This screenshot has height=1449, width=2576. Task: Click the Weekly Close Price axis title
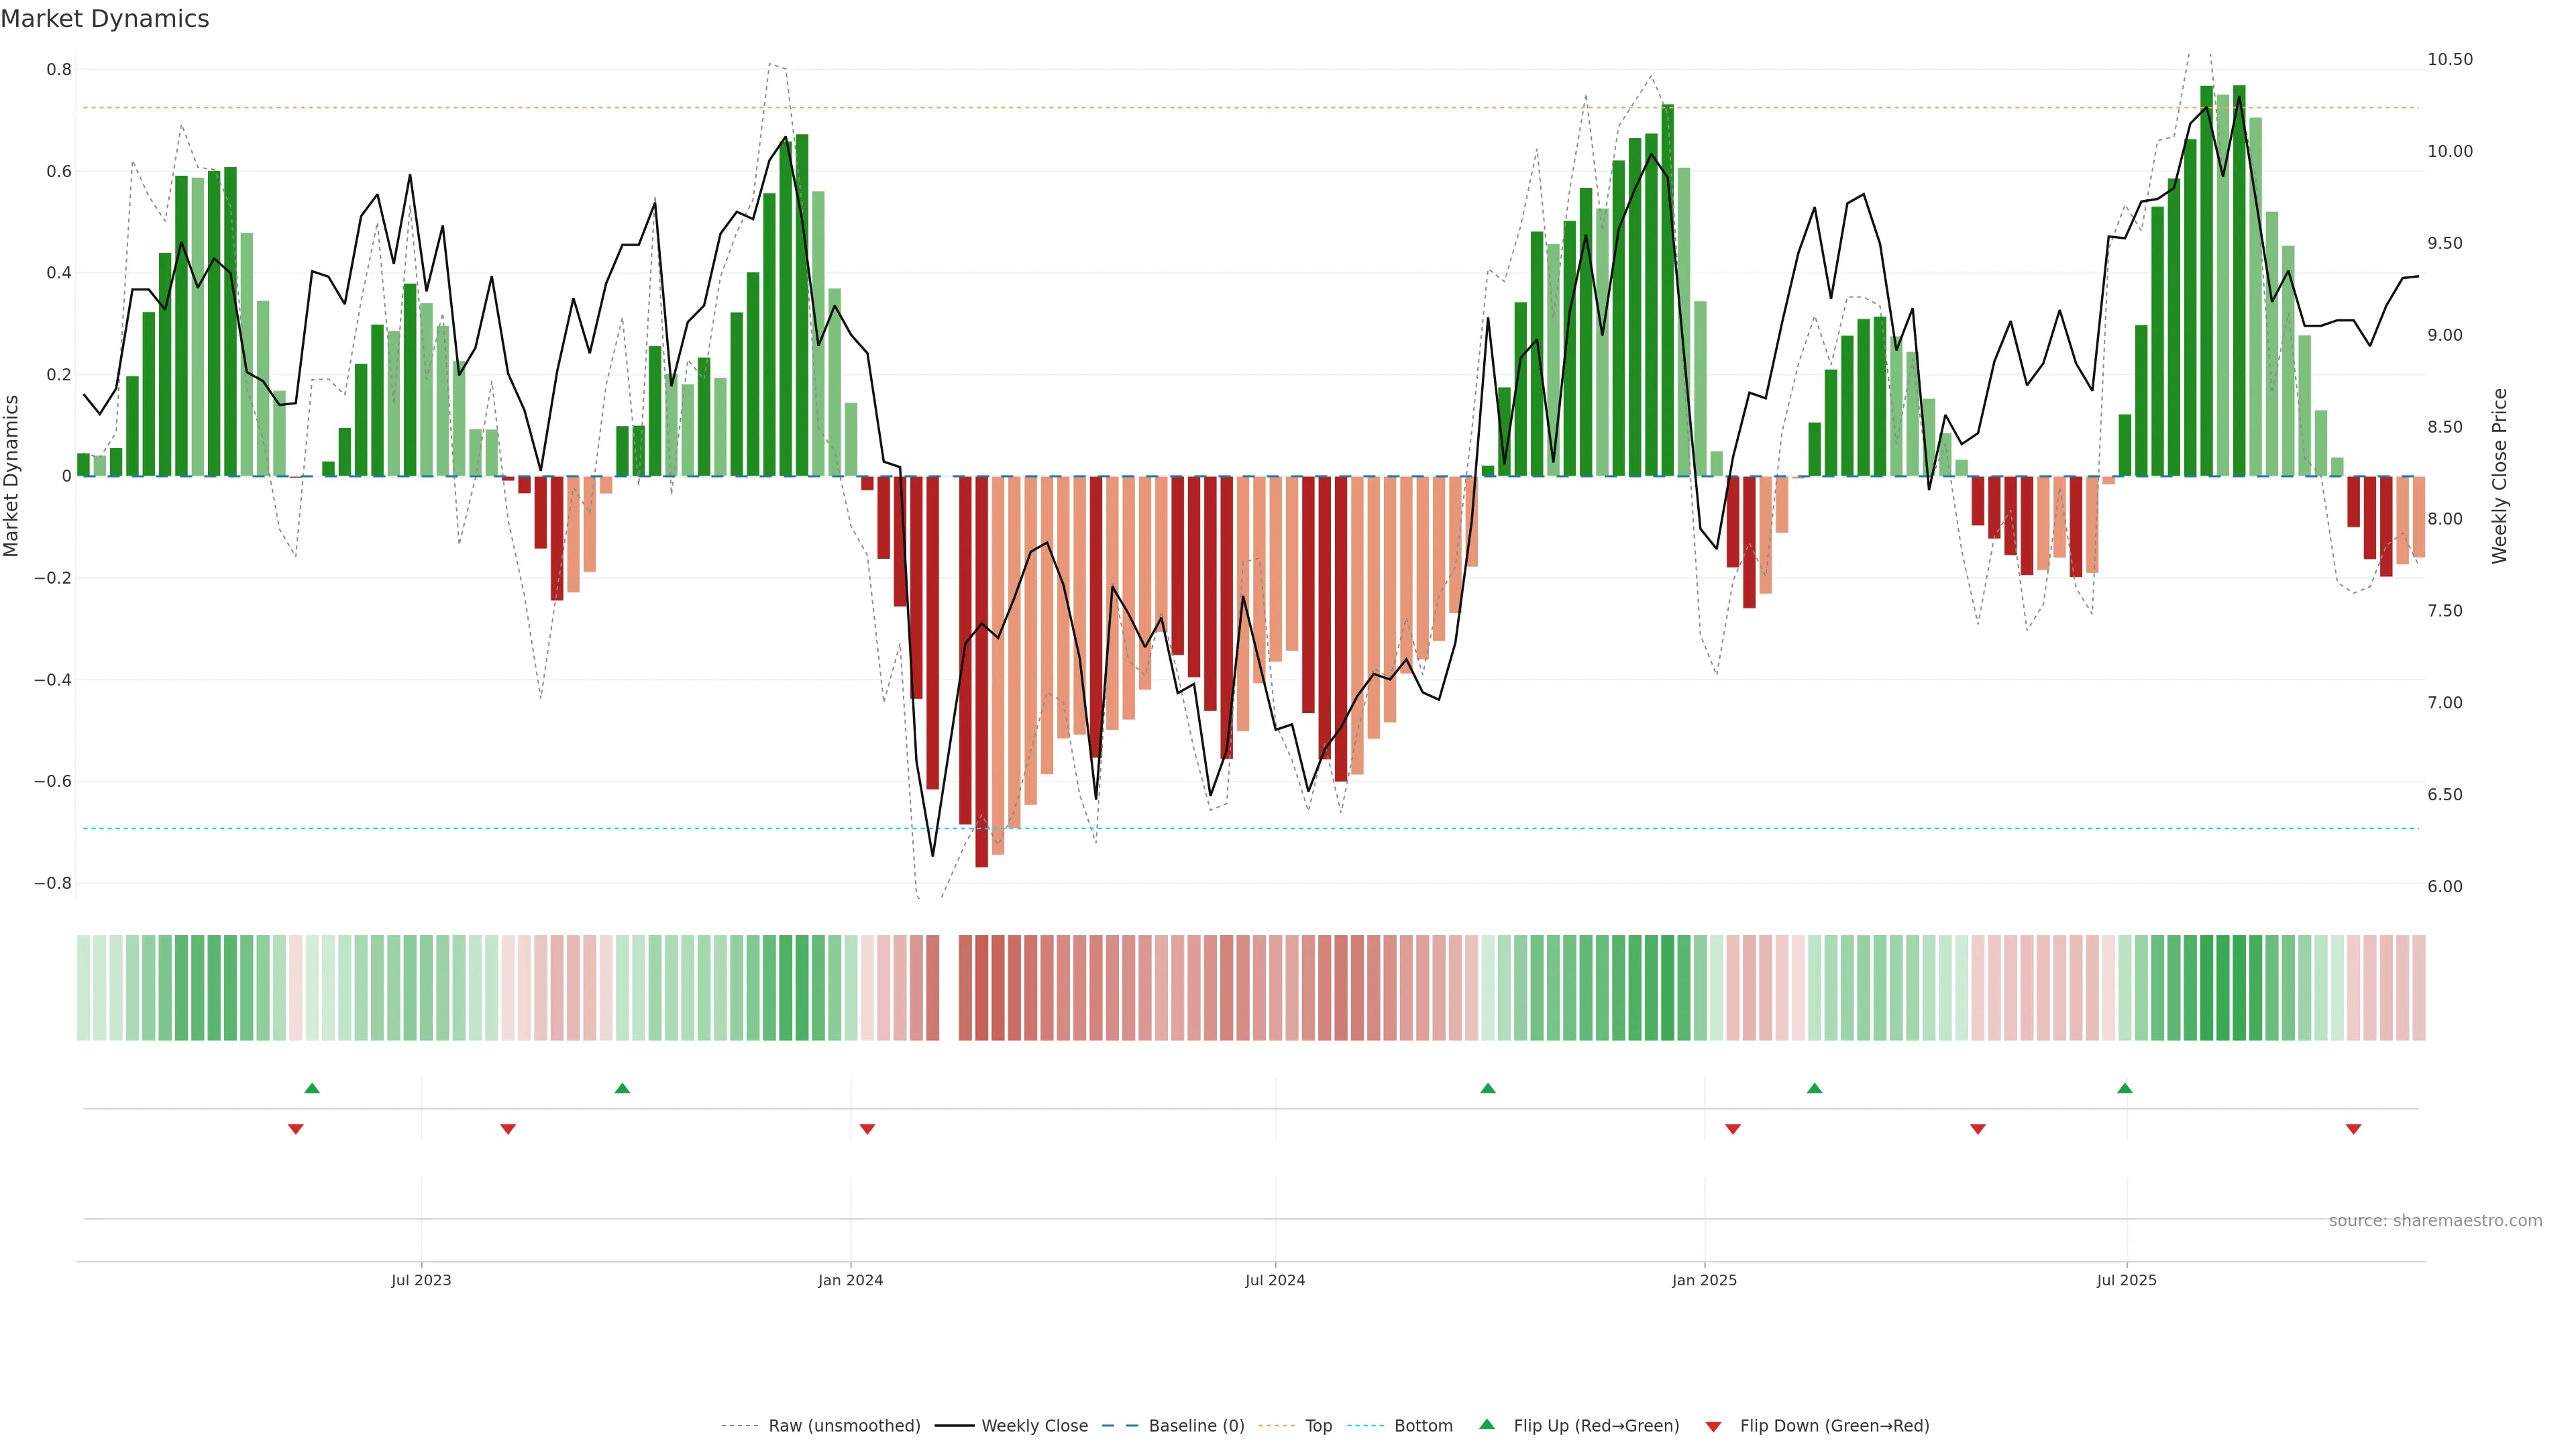tap(2500, 476)
